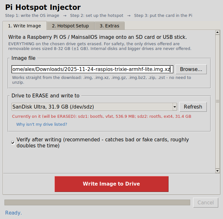The height and width of the screenshot is (219, 223).
Task: Open the SanDisk Ultra drive dropdown
Action: coord(94,107)
